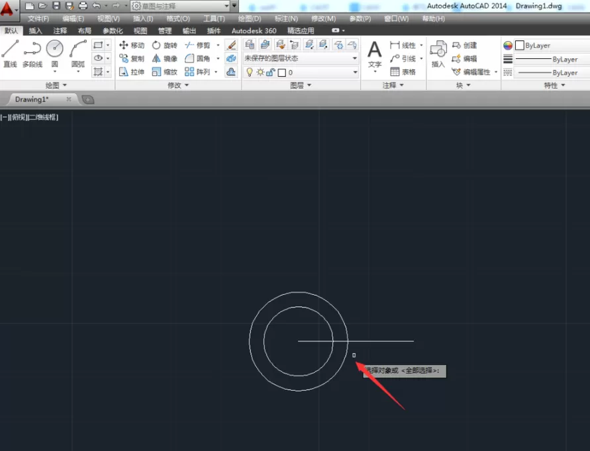The height and width of the screenshot is (451, 590).
Task: Toggle layer freeze sun icon
Action: 260,72
